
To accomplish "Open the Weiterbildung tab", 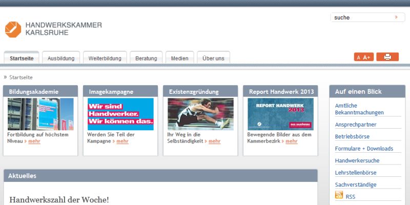I will (x=105, y=57).
